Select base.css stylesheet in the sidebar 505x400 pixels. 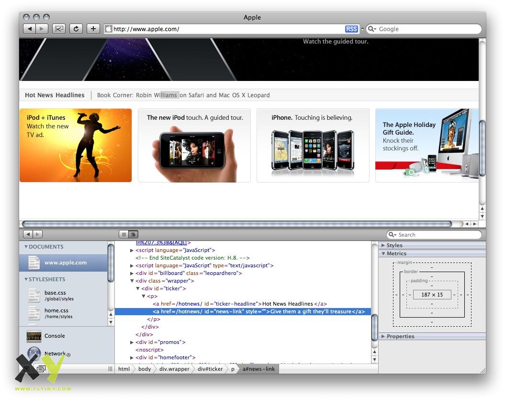tap(55, 293)
